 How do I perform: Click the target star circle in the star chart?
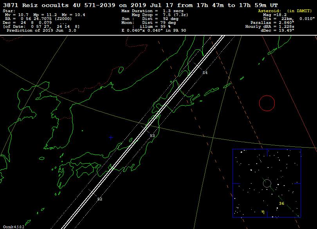click(267, 183)
